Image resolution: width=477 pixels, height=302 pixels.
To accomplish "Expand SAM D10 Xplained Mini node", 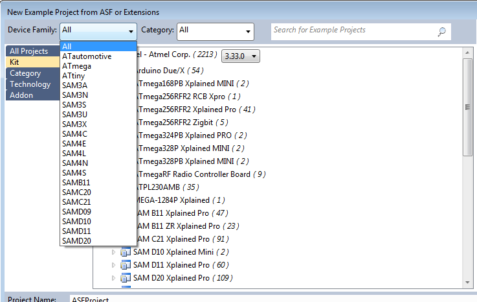I will click(113, 252).
